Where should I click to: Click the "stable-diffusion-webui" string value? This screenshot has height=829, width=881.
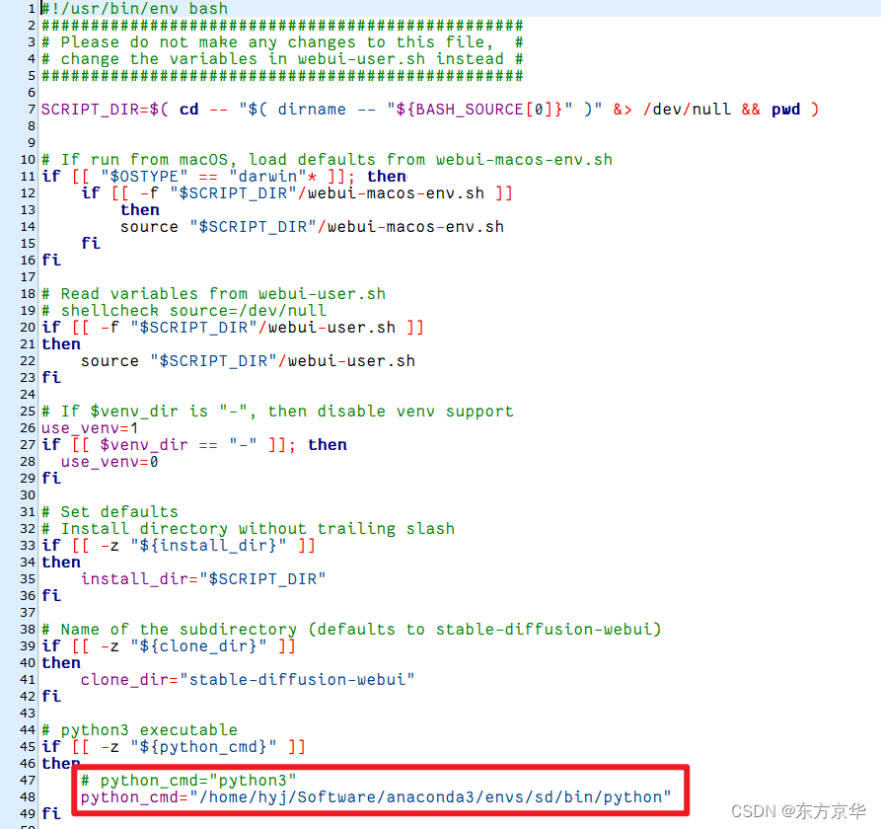(x=297, y=680)
